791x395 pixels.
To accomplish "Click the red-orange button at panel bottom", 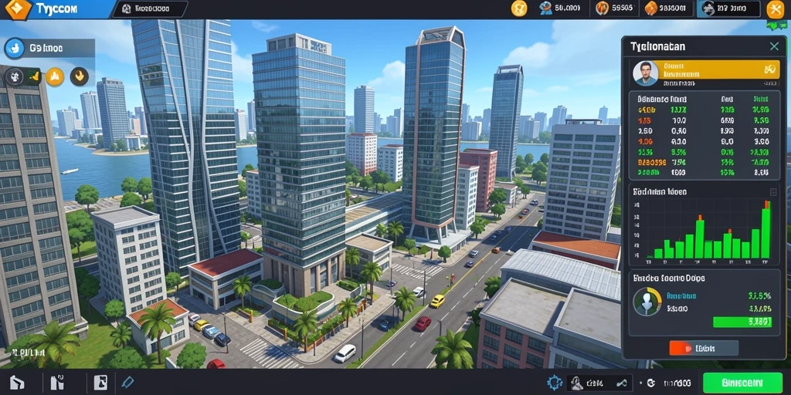I will coord(704,348).
